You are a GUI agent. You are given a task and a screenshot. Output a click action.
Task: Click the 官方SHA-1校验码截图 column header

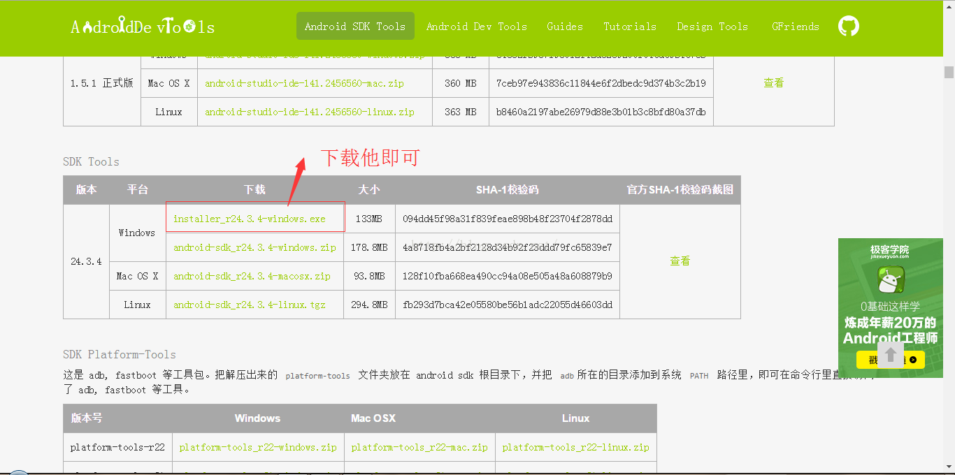coord(680,190)
